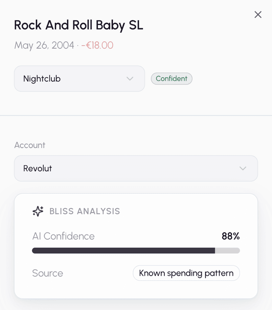
Task: Click the -€18.00 amount
Action: click(x=97, y=45)
